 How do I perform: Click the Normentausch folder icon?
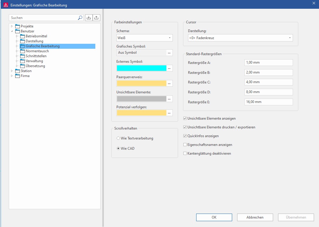coord(23,51)
